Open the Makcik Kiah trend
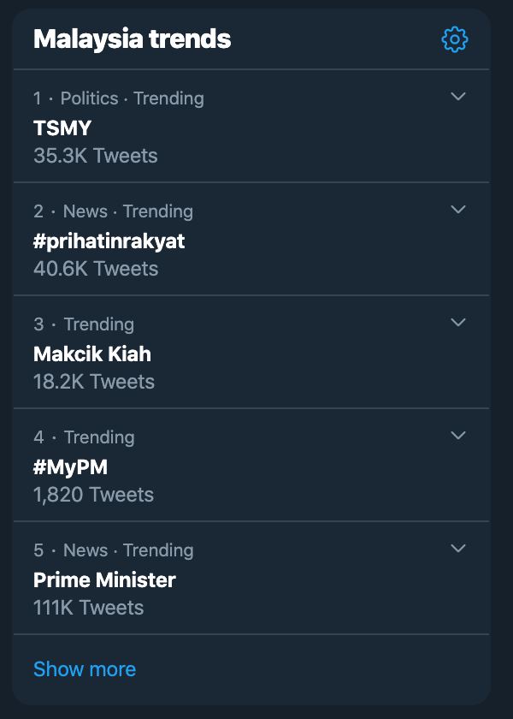This screenshot has height=719, width=513. [89, 354]
